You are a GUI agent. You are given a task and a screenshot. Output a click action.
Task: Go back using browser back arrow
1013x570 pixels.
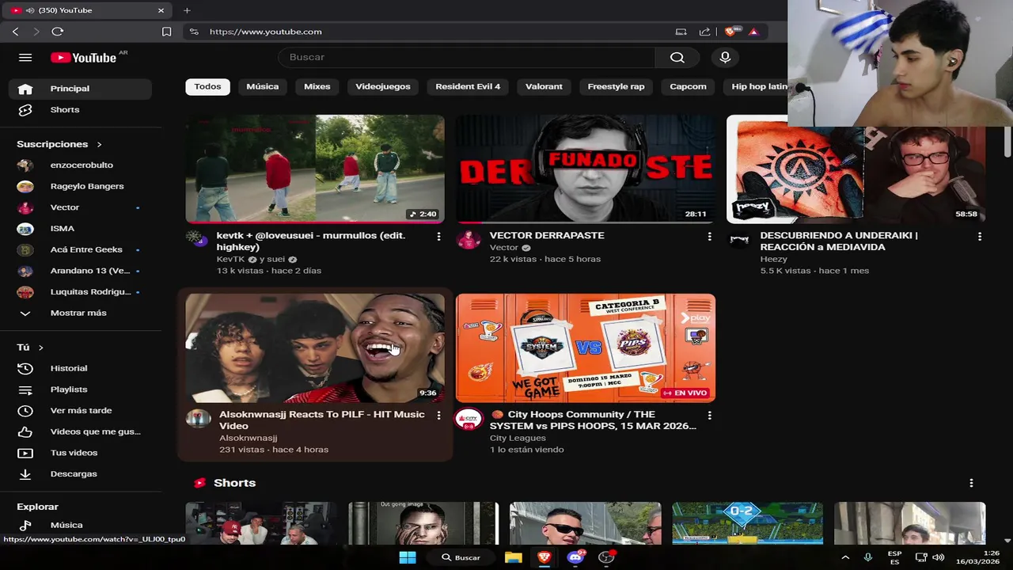tap(15, 32)
